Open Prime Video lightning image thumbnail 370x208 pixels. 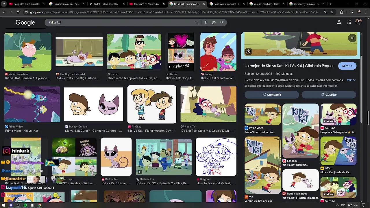(32, 104)
